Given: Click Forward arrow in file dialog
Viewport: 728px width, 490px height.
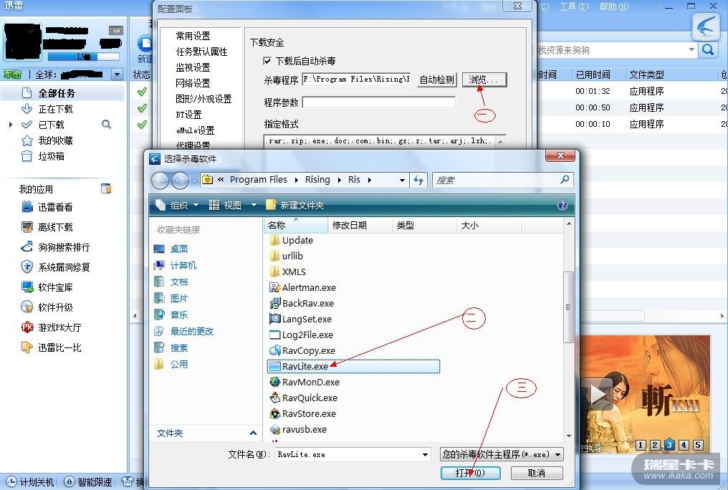Looking at the screenshot, I should 180,180.
